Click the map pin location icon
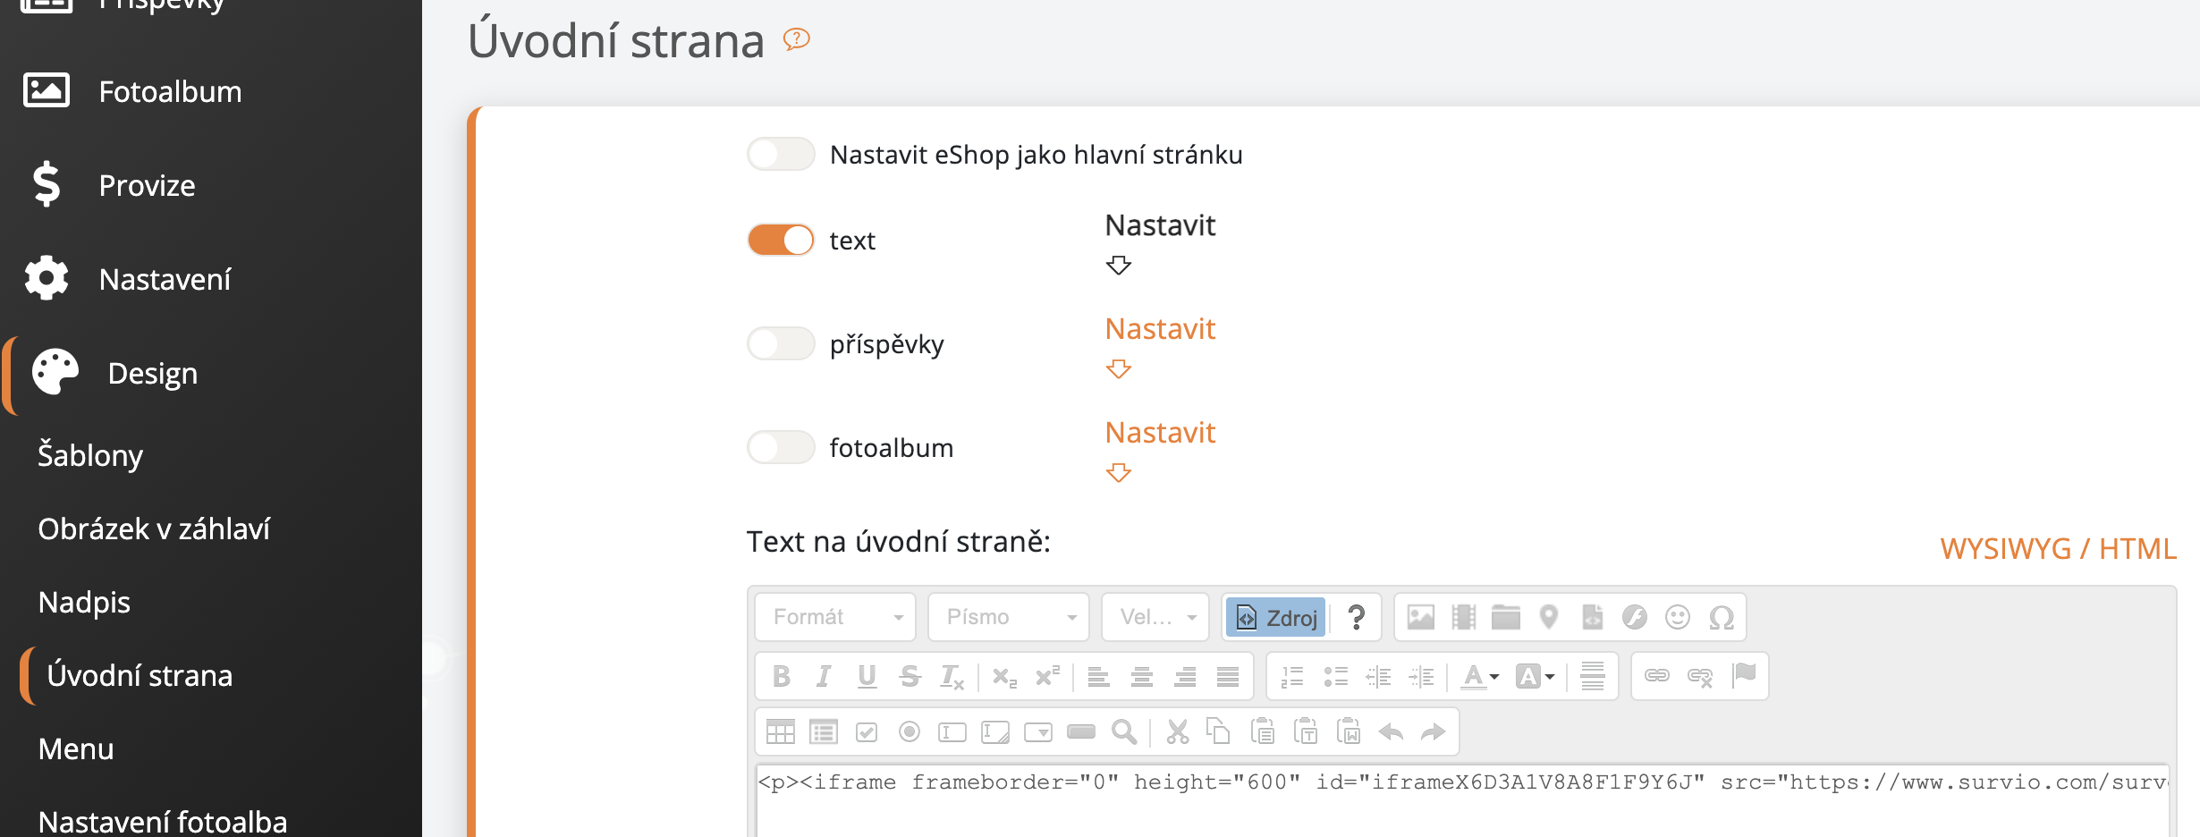The width and height of the screenshot is (2200, 837). coord(1549,617)
